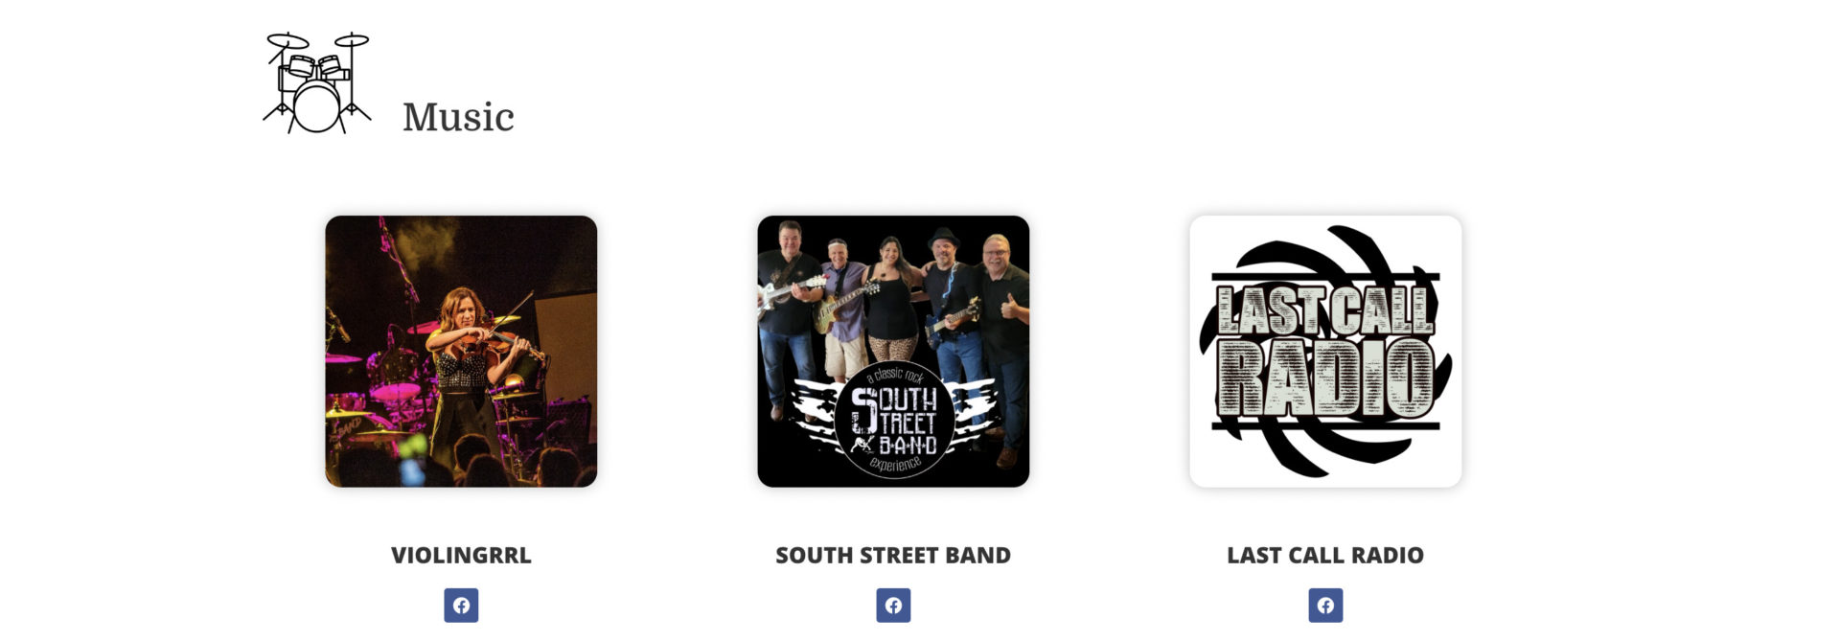Open South Street Band's Facebook icon

coord(893,606)
